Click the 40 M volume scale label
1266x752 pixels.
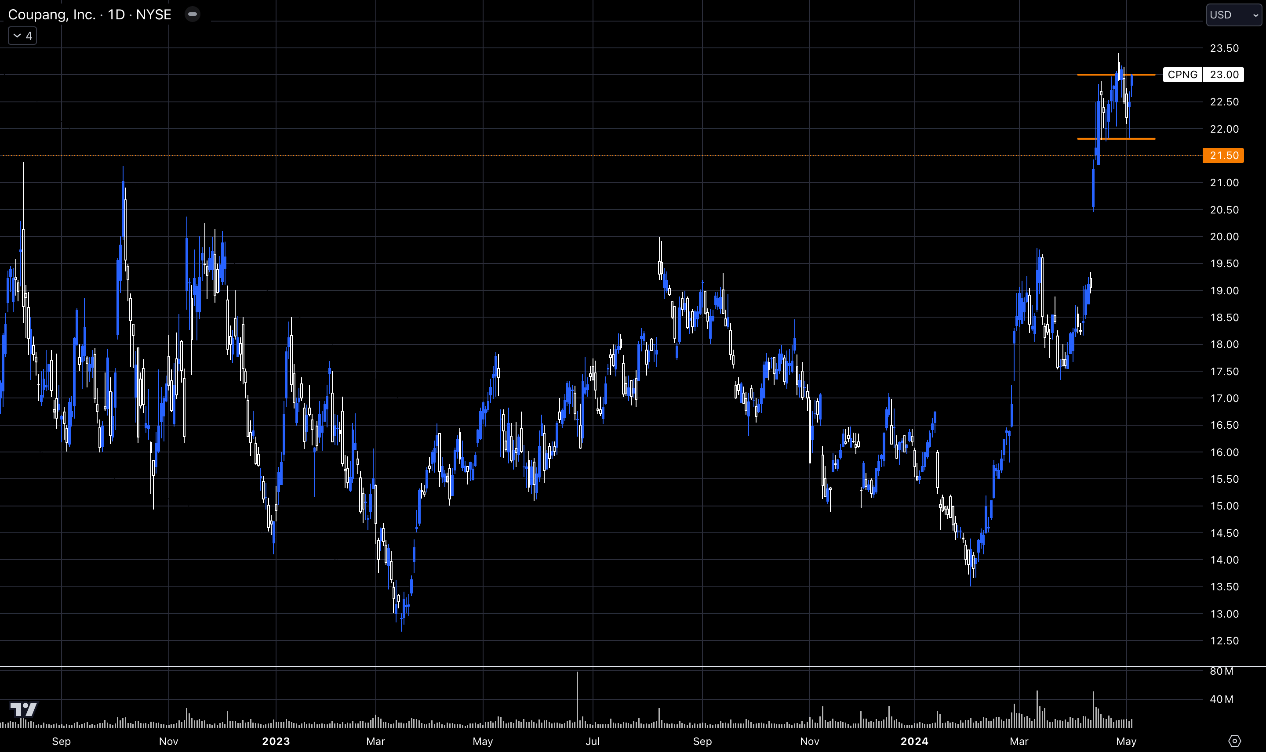pyautogui.click(x=1222, y=699)
